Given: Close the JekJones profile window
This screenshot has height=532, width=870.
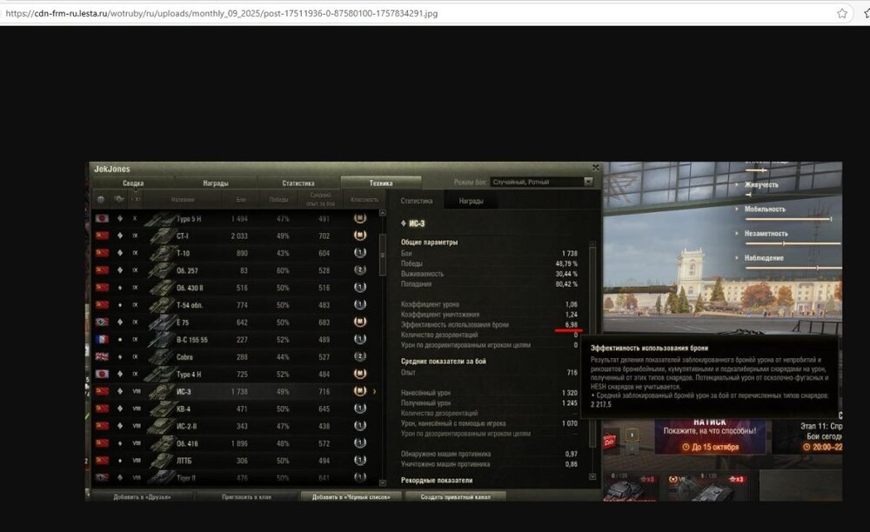Looking at the screenshot, I should (595, 168).
